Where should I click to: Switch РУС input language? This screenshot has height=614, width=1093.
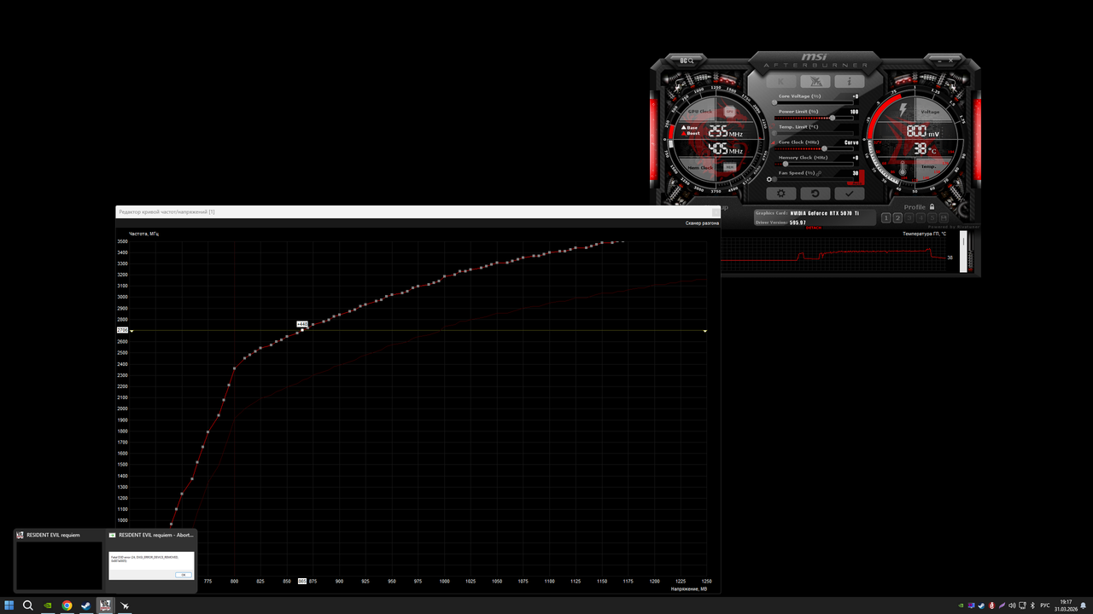point(1045,605)
